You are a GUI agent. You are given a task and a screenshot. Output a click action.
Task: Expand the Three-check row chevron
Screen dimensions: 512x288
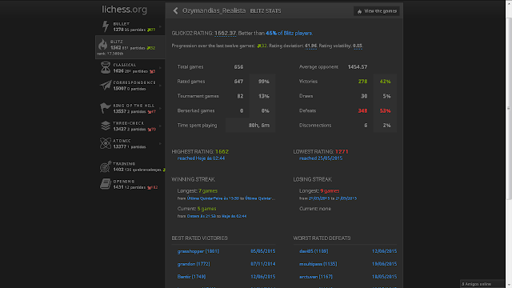pyautogui.click(x=160, y=126)
